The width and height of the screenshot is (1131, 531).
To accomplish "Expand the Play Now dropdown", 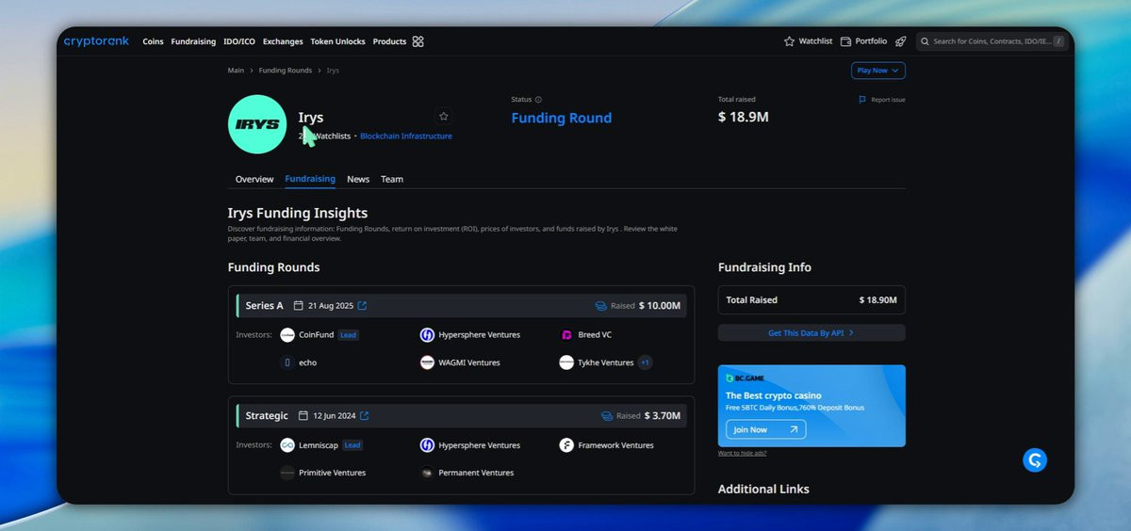I will [877, 71].
